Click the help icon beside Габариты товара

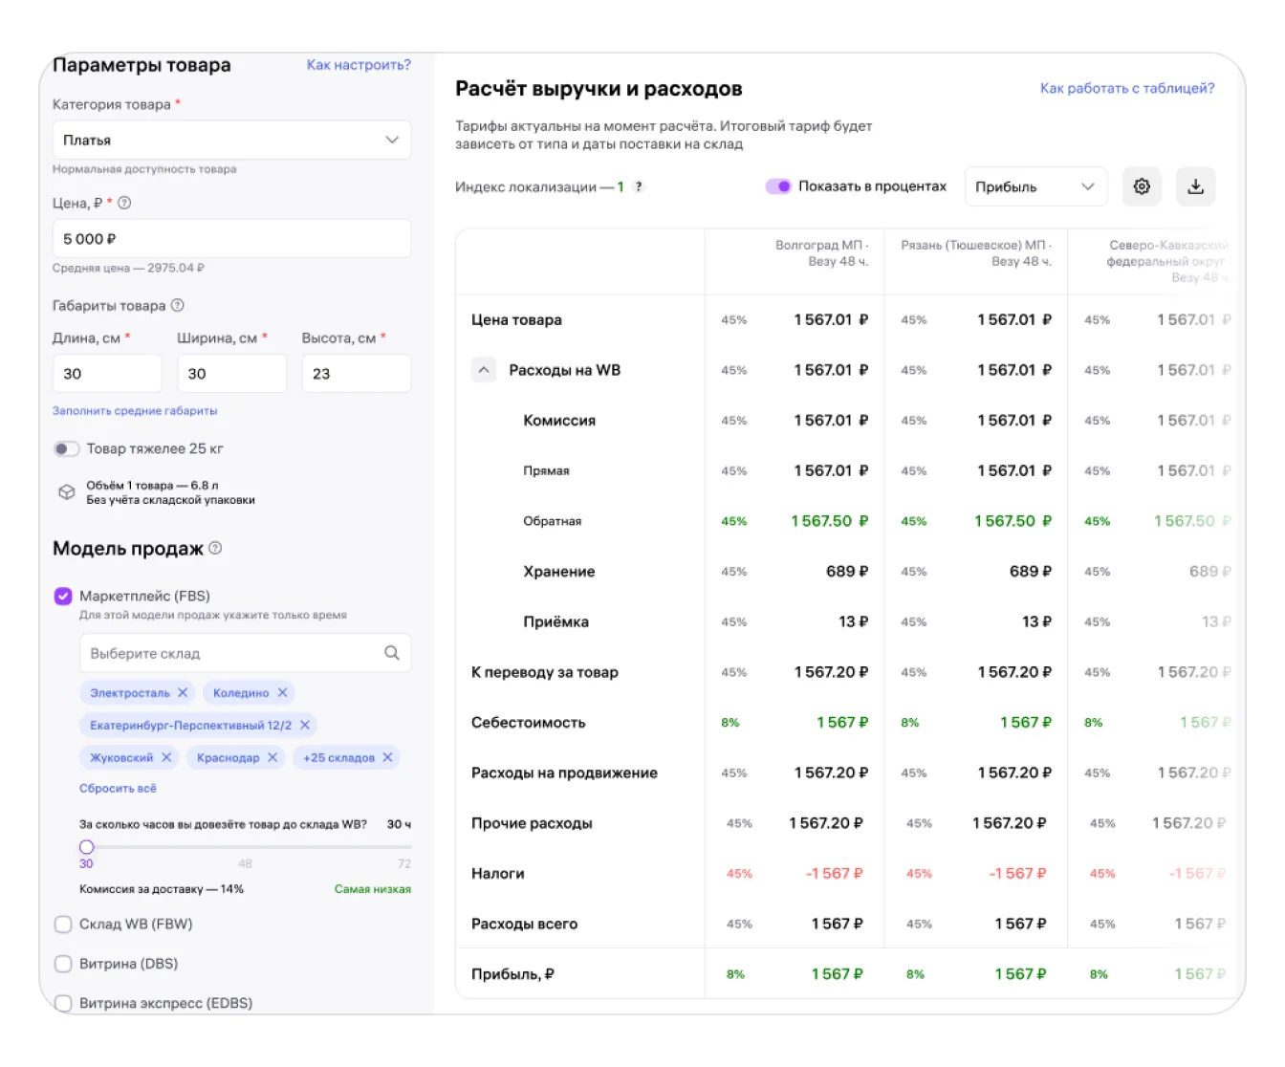[x=178, y=306]
